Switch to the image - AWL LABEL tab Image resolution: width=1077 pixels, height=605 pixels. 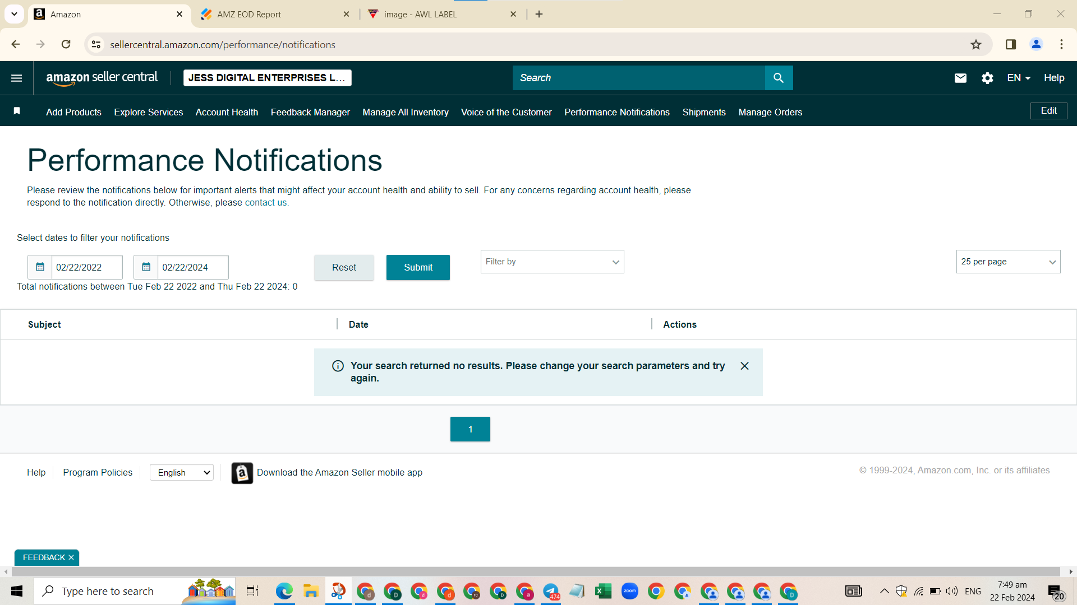(x=443, y=14)
